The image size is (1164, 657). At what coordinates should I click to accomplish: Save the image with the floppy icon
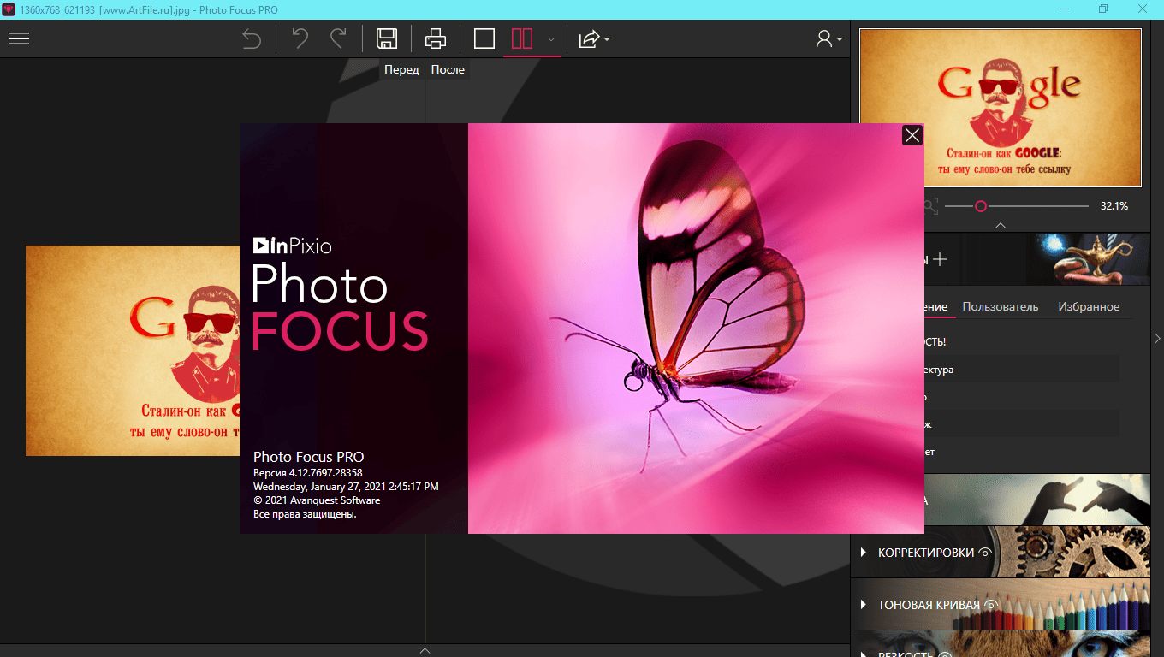tap(387, 38)
